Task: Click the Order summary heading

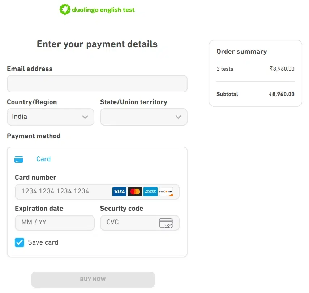Action: click(x=241, y=52)
